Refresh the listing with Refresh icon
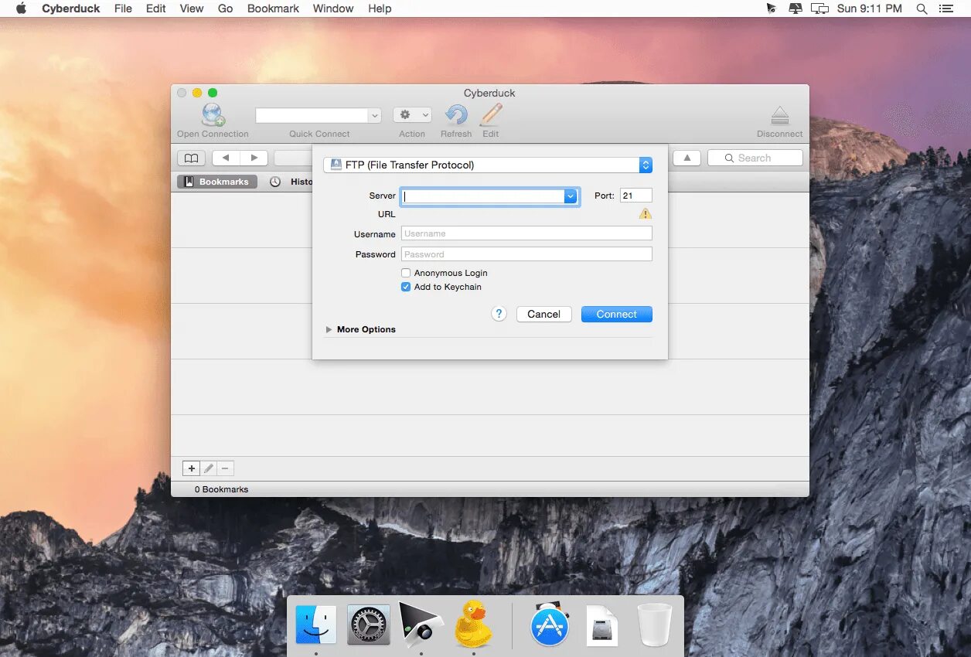This screenshot has width=971, height=657. click(x=456, y=115)
